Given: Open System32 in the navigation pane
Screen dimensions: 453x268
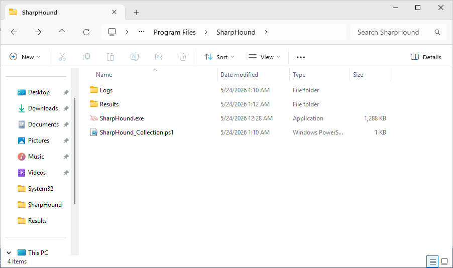Looking at the screenshot, I should pyautogui.click(x=41, y=189).
